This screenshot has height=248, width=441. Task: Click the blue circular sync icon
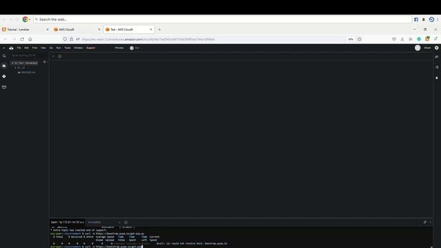(x=431, y=19)
